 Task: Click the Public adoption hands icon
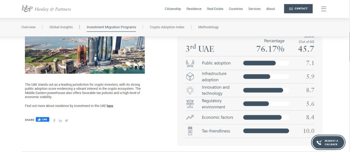pyautogui.click(x=190, y=63)
